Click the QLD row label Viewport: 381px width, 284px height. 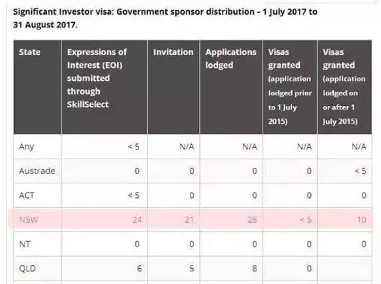27,269
